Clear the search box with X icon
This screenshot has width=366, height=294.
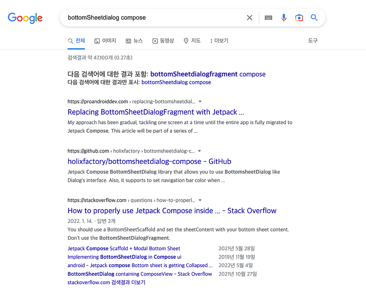click(x=249, y=18)
